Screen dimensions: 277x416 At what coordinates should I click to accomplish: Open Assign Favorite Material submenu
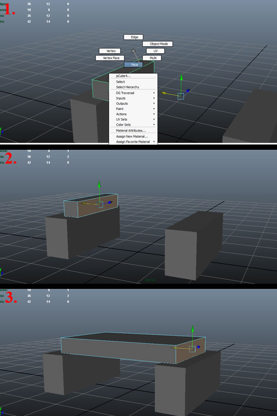point(133,141)
